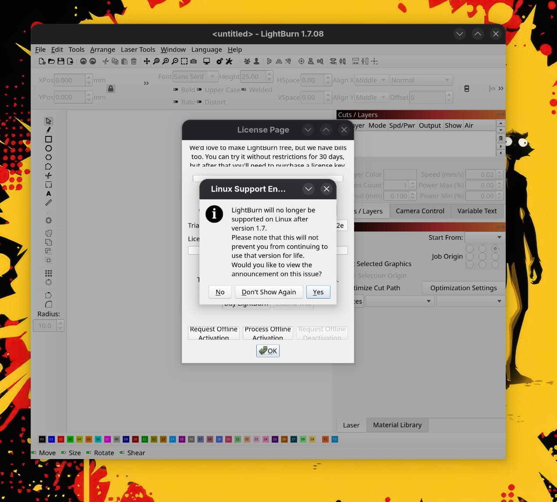The height and width of the screenshot is (502, 557).
Task: Activate the scissors Trim Shapes tool
Action: (49, 175)
